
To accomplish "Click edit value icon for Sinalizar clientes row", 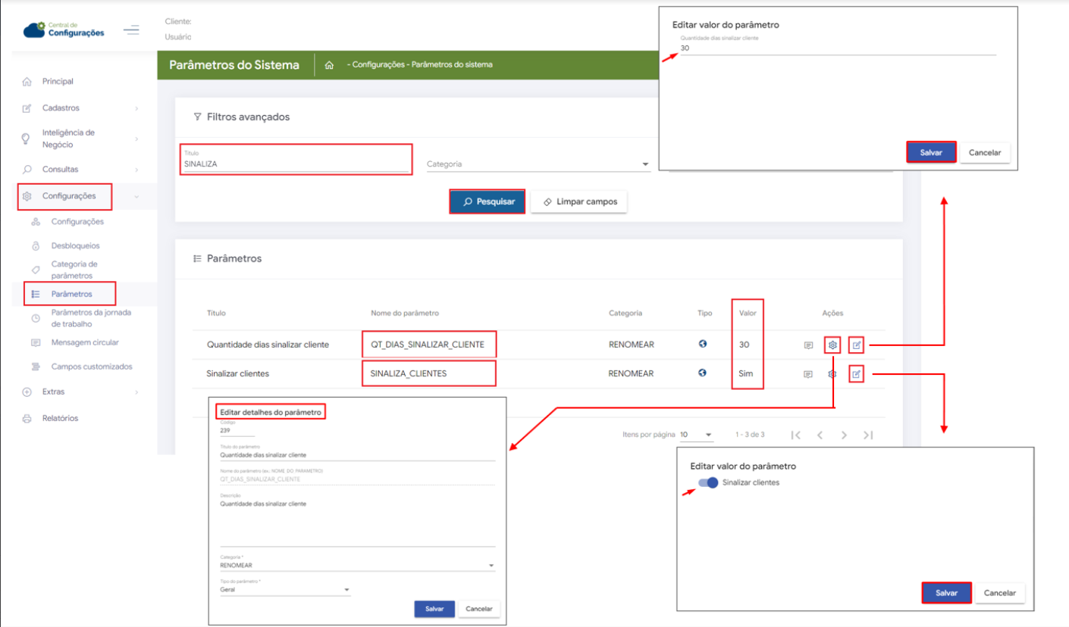I will point(856,373).
